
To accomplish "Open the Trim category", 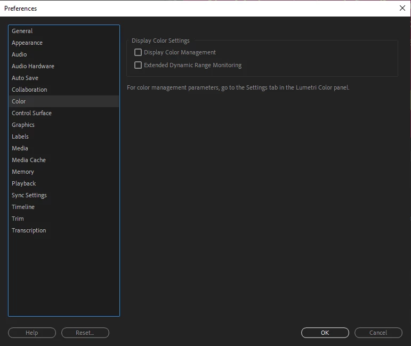I will [63, 219].
